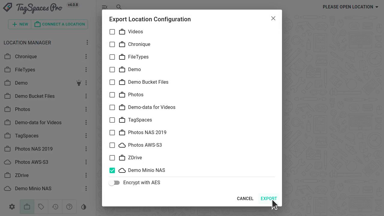This screenshot has height=216, width=384.
Task: Select the ZDrive location in sidebar
Action: tap(22, 175)
